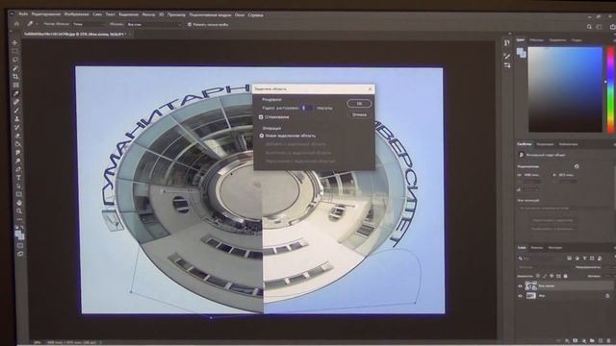Select the Gradient tool
The width and height of the screenshot is (616, 346).
pyautogui.click(x=17, y=144)
